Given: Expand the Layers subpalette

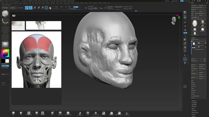Looking at the screenshot, I should (193, 109).
